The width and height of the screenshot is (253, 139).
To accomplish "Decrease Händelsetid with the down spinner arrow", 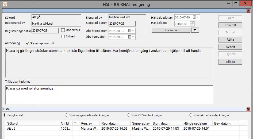I will (x=192, y=25).
